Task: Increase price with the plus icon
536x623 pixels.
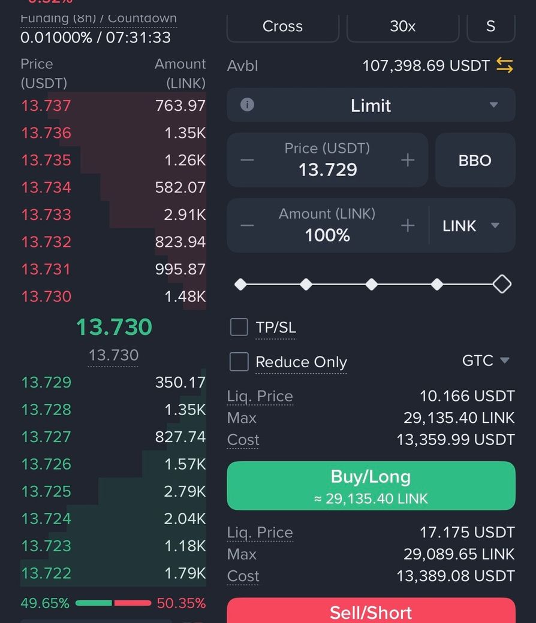Action: pyautogui.click(x=408, y=160)
